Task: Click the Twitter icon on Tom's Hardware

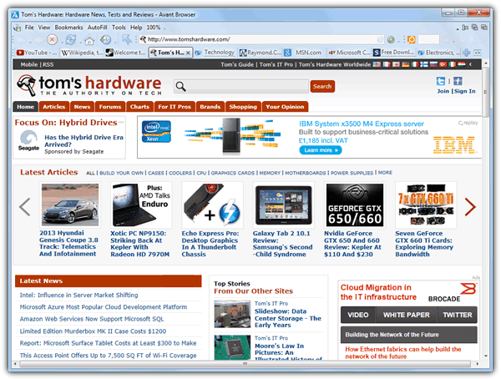Action: pos(441,81)
